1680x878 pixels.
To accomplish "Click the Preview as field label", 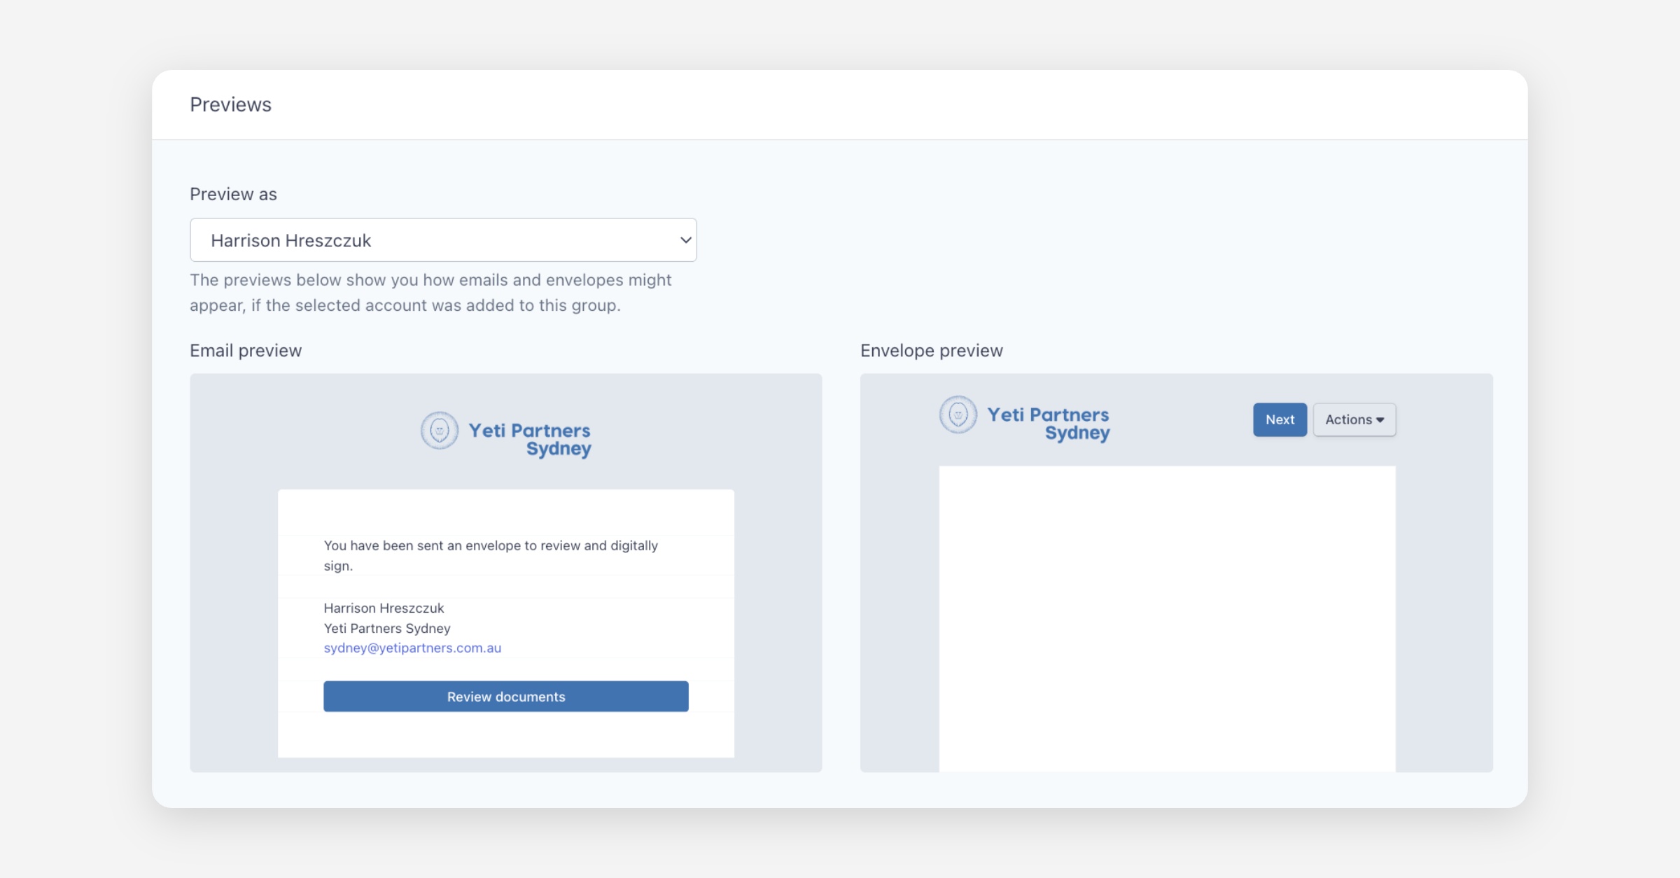I will point(233,194).
